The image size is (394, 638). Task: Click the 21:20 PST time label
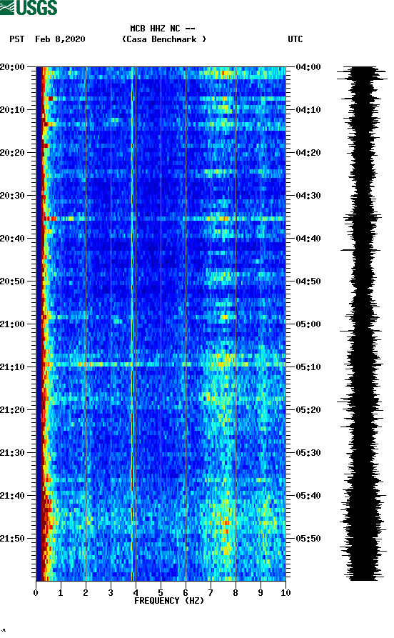click(x=12, y=410)
